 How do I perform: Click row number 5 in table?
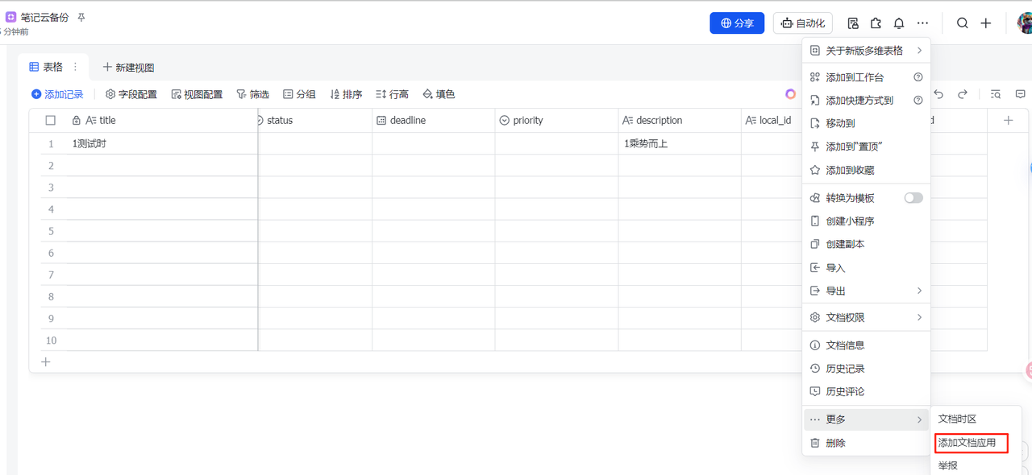pos(50,231)
